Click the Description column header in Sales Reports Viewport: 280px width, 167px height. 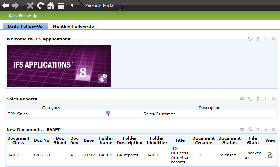tap(209, 108)
